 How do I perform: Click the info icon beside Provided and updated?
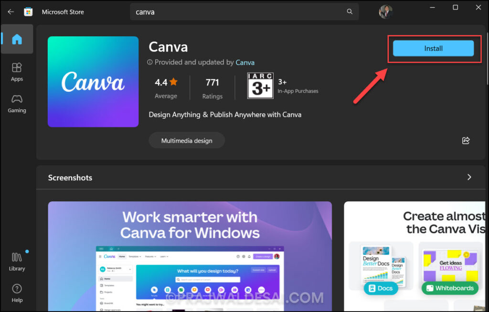pyautogui.click(x=149, y=62)
